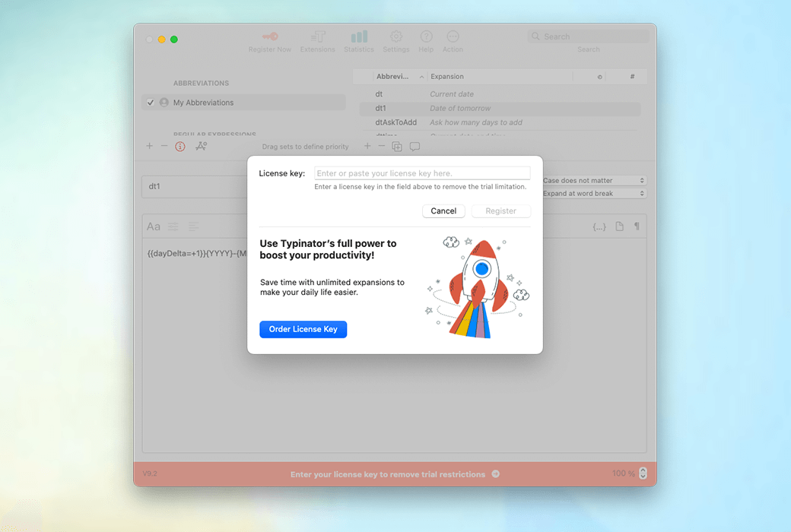Cancel the license key dialog
The image size is (791, 532).
tap(443, 211)
